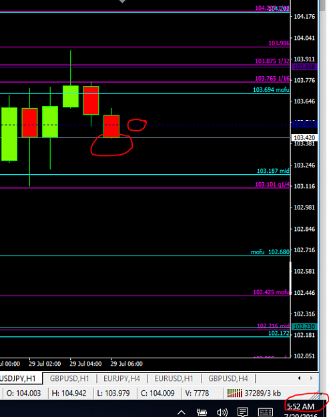
Task: Open the GBPUSD,H1 chart tab
Action: pyautogui.click(x=69, y=378)
